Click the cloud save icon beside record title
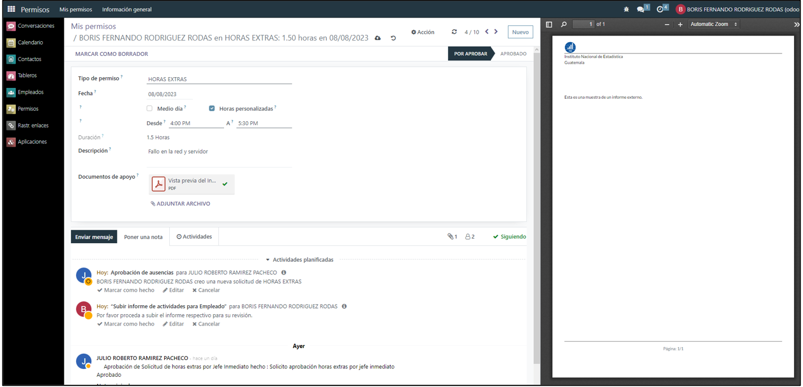Viewport: 803px width, 387px height. click(378, 38)
